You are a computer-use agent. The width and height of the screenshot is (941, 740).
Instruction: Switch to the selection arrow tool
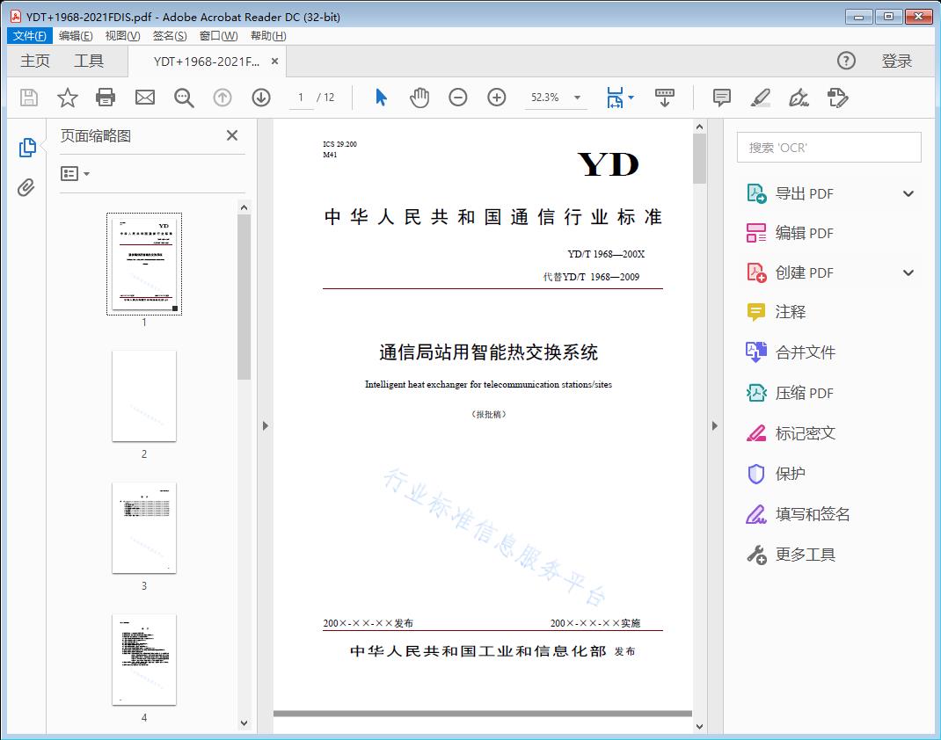(x=381, y=98)
